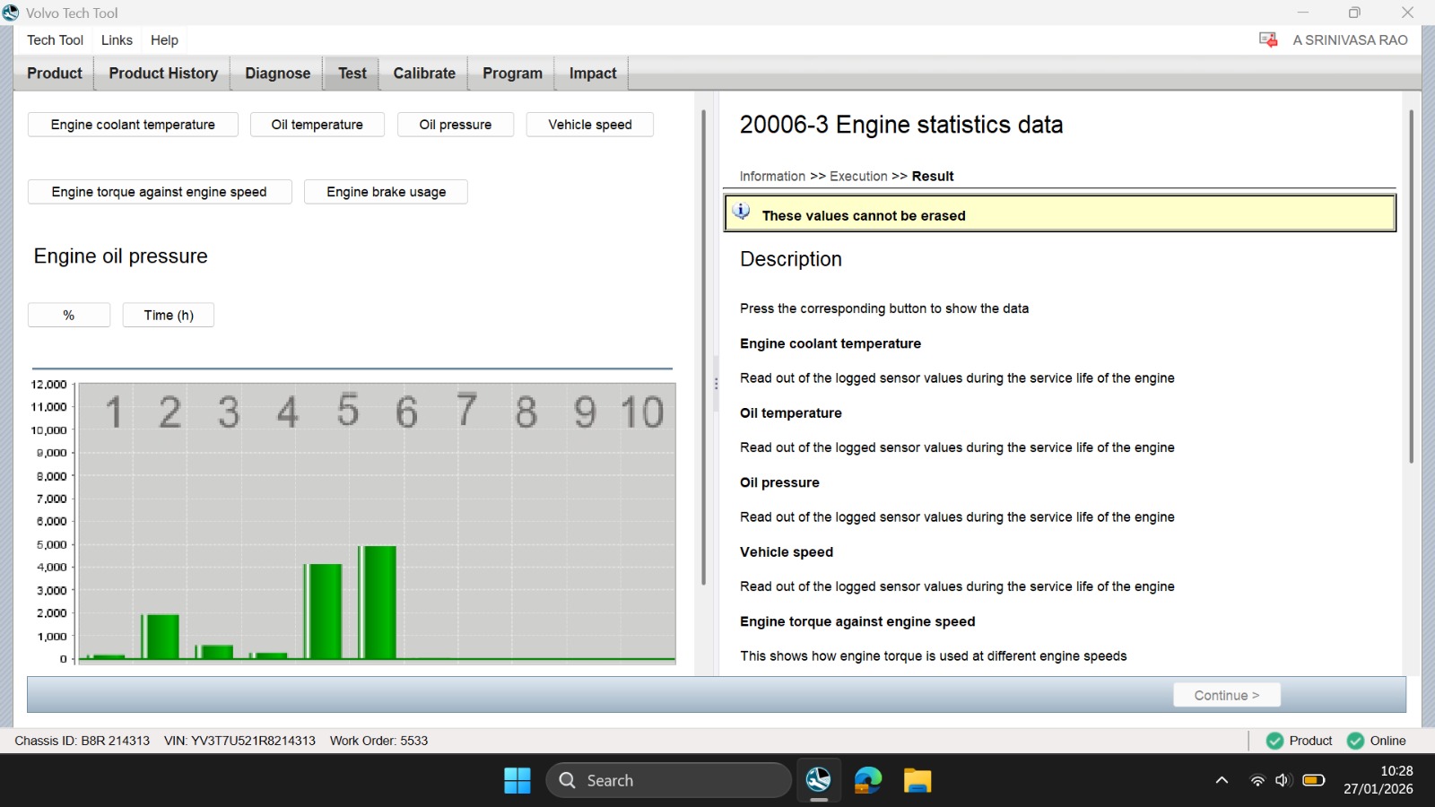Click the taskbar Search box
The height and width of the screenshot is (807, 1435).
[x=668, y=780]
